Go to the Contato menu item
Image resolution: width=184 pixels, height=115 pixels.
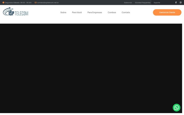point(126,13)
